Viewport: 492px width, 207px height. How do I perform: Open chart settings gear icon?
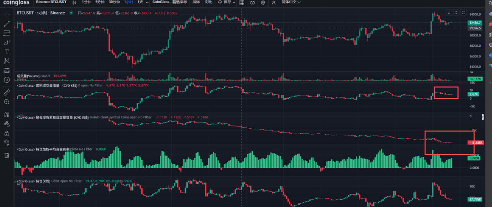click(x=263, y=3)
